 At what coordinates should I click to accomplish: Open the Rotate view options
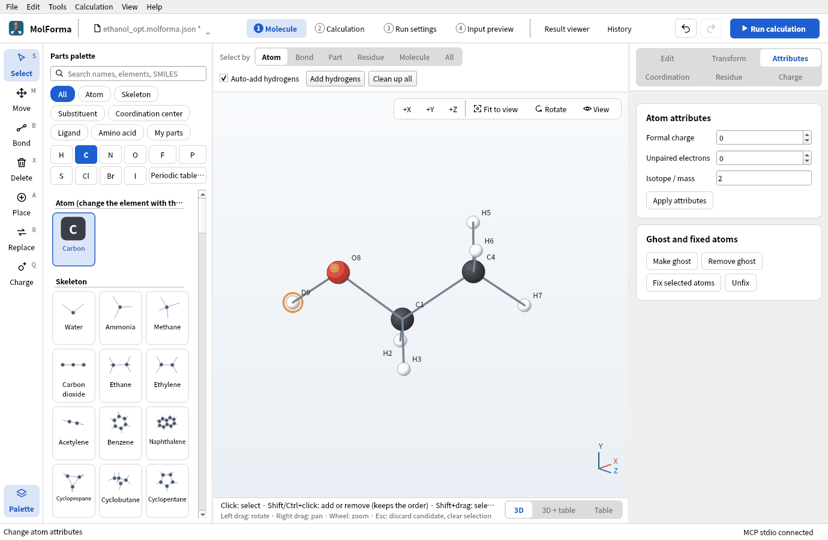(x=551, y=109)
